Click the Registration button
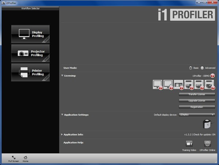This screenshot has width=219, height=165. point(197,107)
